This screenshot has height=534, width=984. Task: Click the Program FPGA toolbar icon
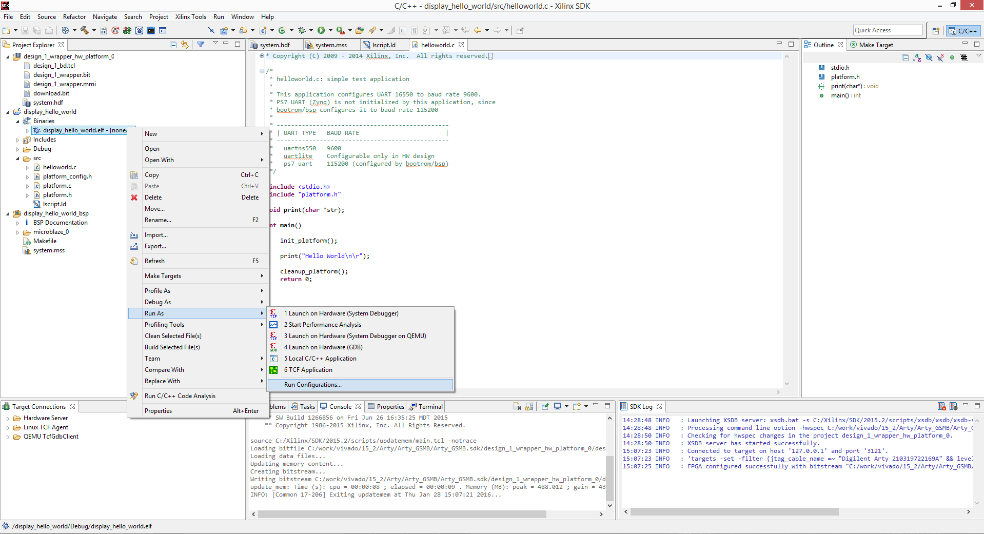[x=127, y=31]
